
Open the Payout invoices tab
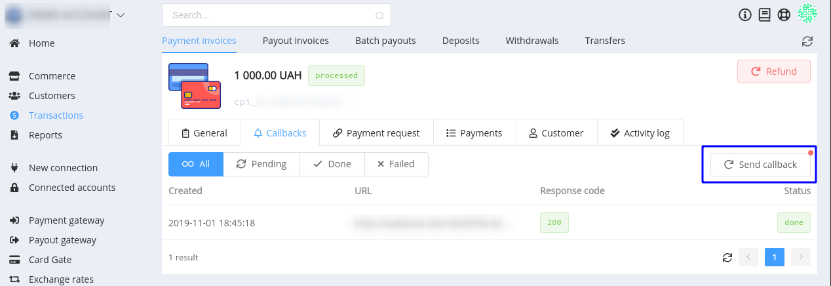click(x=296, y=41)
